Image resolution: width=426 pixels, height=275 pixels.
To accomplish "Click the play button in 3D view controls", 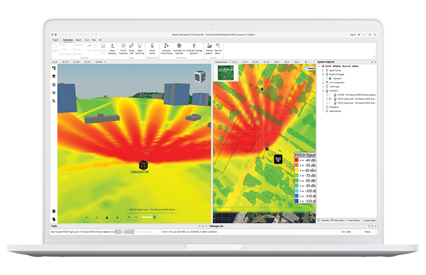I will pos(129,217).
